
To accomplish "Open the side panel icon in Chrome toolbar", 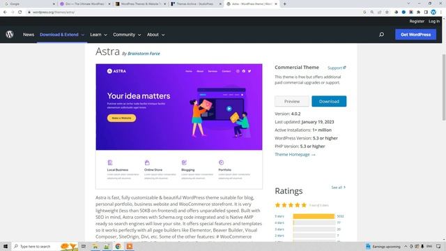I will point(426,13).
